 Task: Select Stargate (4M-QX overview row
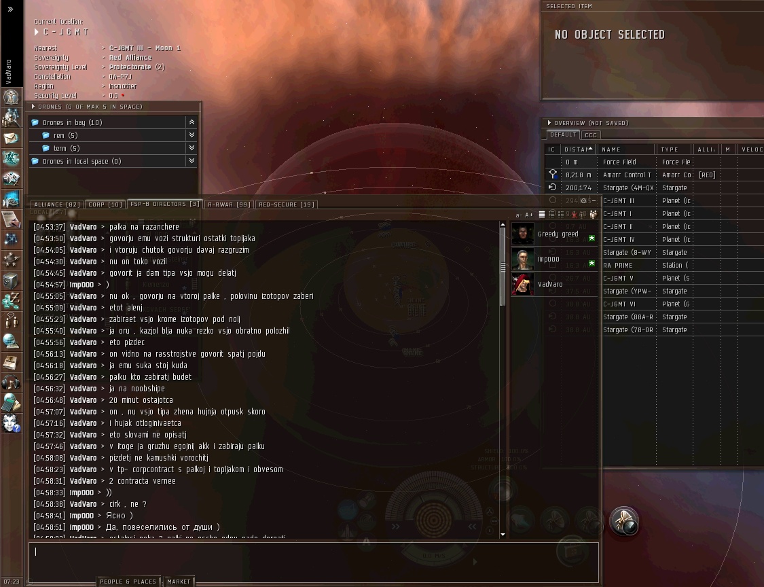655,188
